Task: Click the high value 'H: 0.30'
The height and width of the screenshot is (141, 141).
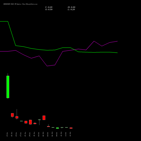Action: click(71, 7)
